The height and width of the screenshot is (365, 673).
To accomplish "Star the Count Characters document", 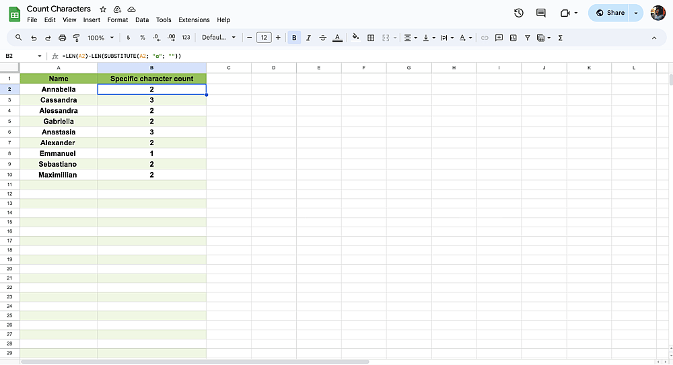I will [x=103, y=9].
